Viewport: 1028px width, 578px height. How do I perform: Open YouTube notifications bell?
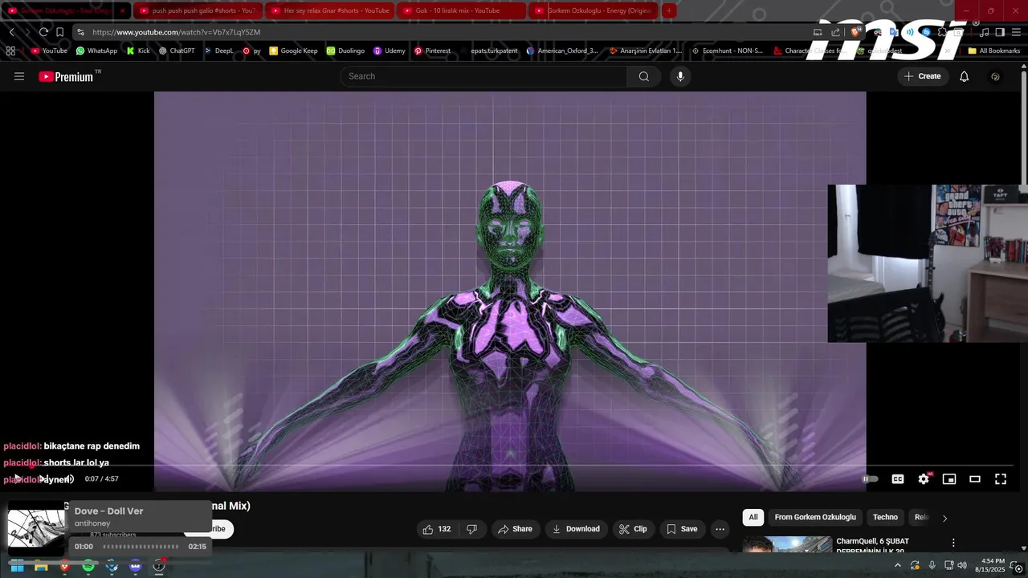pos(964,76)
